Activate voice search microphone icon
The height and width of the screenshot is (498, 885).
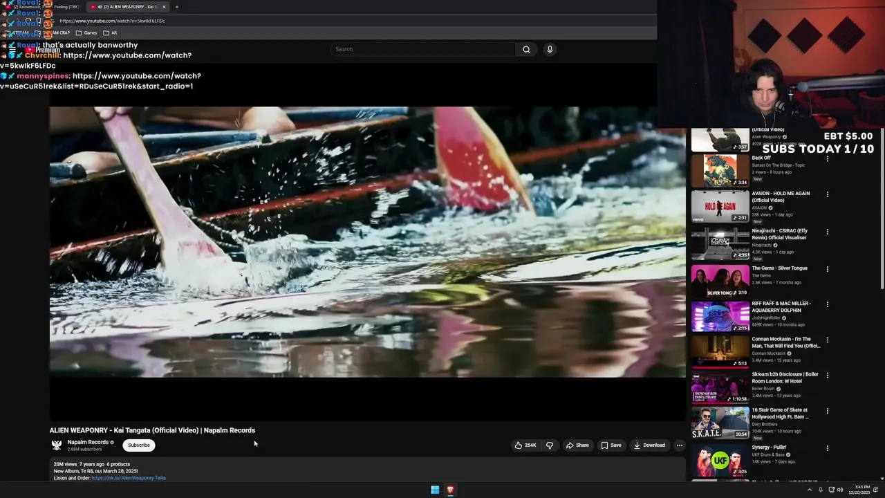click(x=550, y=49)
